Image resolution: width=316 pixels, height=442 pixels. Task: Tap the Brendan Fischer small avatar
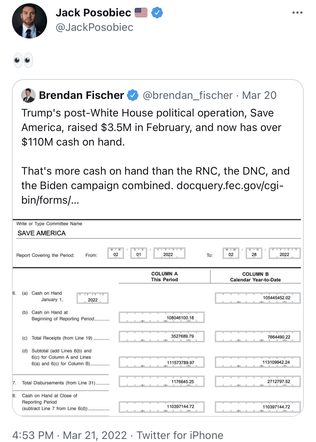(28, 95)
